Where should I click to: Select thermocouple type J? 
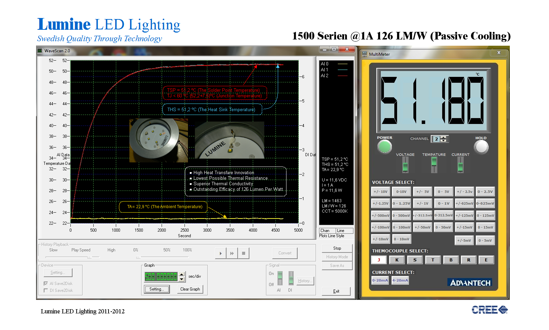pyautogui.click(x=379, y=260)
